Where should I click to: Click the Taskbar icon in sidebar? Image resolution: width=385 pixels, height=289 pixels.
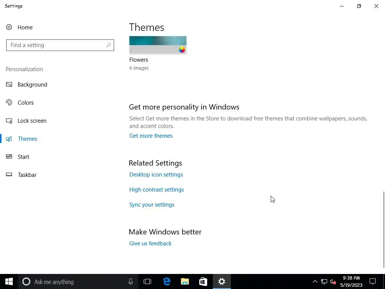click(9, 175)
